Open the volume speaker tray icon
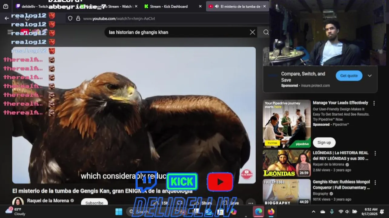The width and height of the screenshot is (389, 218). (347, 212)
